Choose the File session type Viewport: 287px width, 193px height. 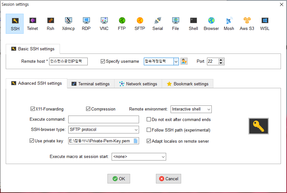click(x=175, y=24)
